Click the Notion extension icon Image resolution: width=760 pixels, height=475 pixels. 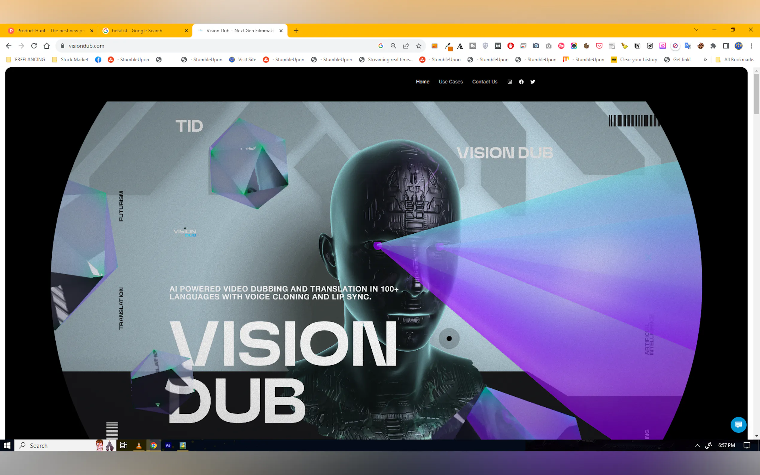(637, 46)
